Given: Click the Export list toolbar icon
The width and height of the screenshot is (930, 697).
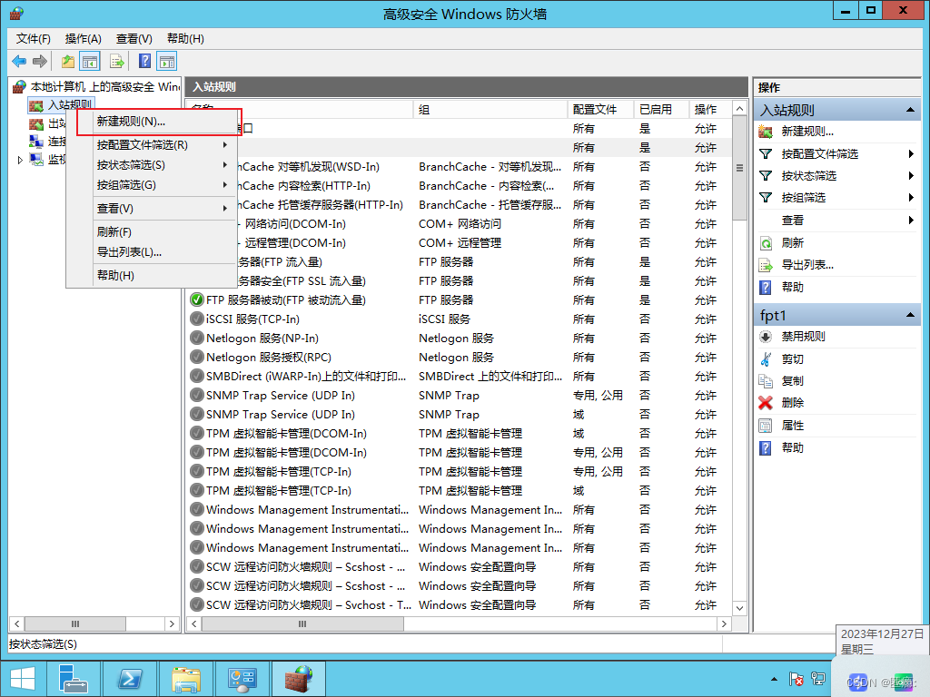Looking at the screenshot, I should (117, 61).
